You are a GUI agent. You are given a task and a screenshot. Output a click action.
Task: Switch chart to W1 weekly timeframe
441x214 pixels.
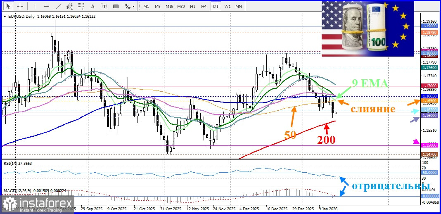coord(227,6)
